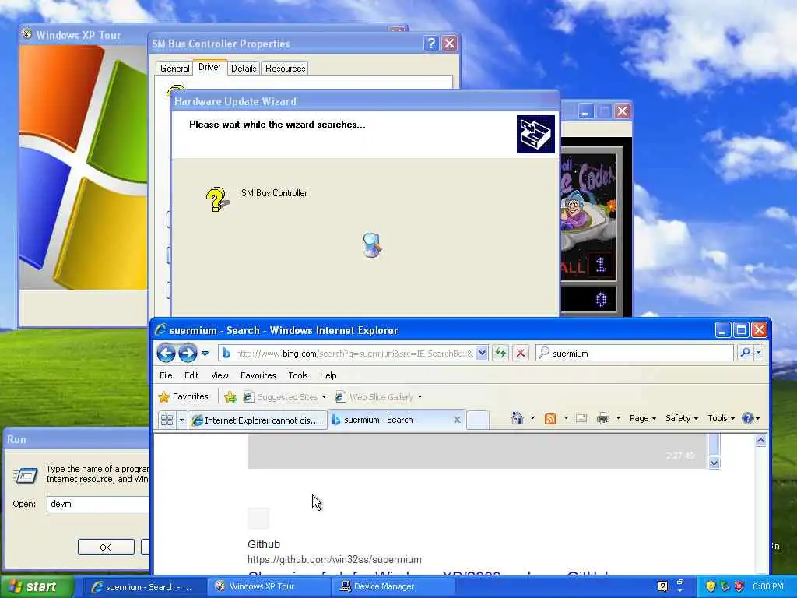Switch to Windows XP Tour taskbar item

[x=269, y=587]
